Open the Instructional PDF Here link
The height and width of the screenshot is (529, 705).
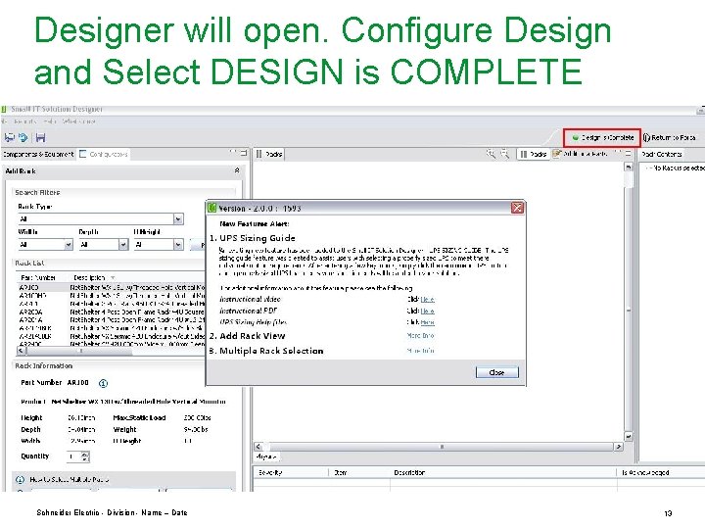pos(427,311)
